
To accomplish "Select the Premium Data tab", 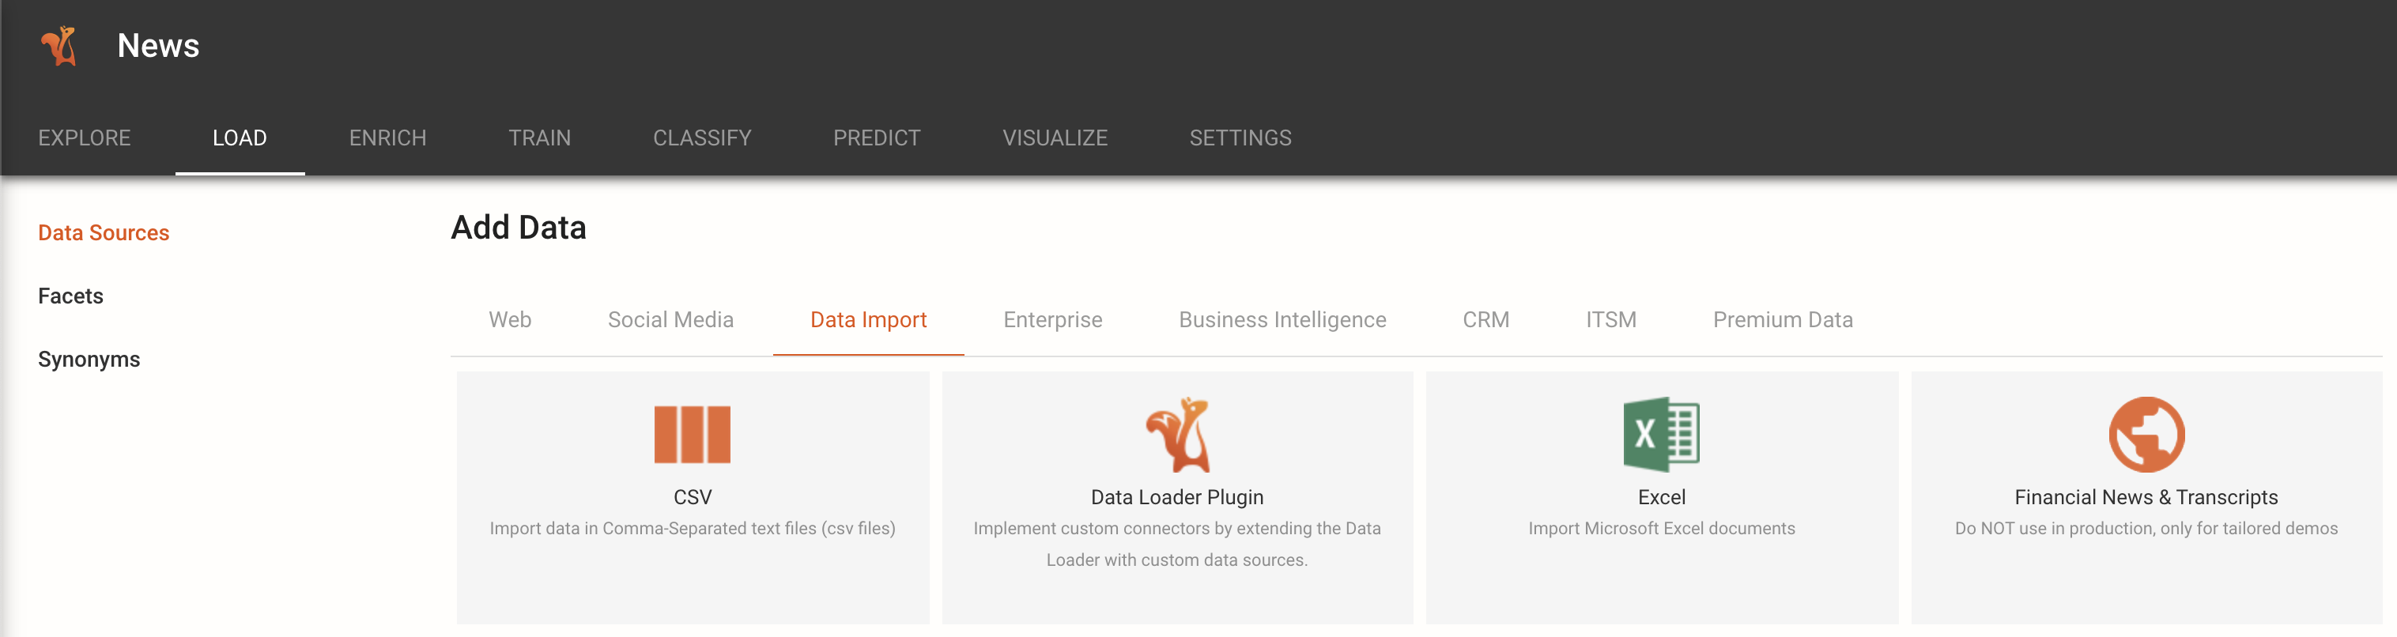I will pos(1783,320).
